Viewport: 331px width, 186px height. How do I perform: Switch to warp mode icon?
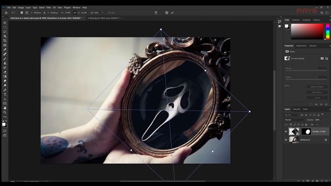(156, 12)
